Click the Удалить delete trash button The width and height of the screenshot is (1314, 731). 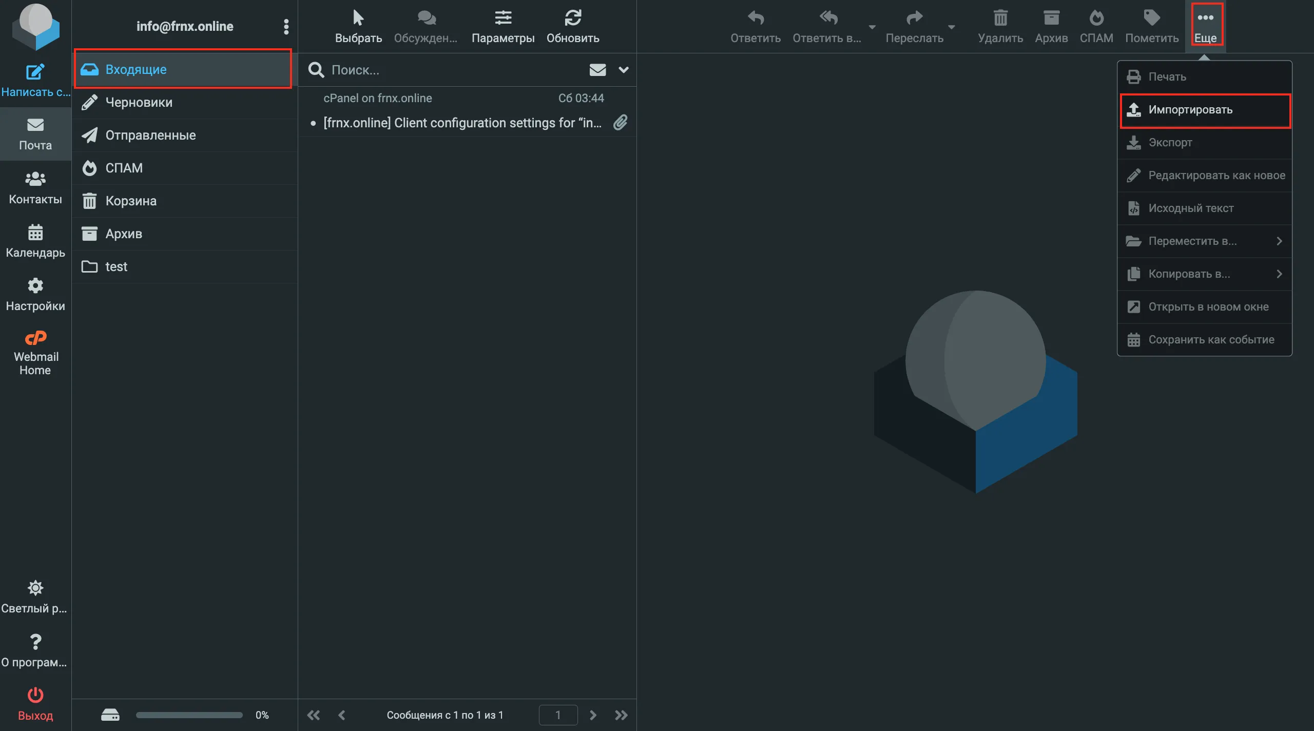(1000, 26)
